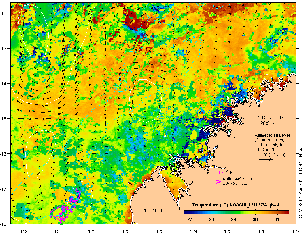Click the vertical IMOS copyright timestamp text
The width and height of the screenshot is (303, 234).
pyautogui.click(x=300, y=177)
